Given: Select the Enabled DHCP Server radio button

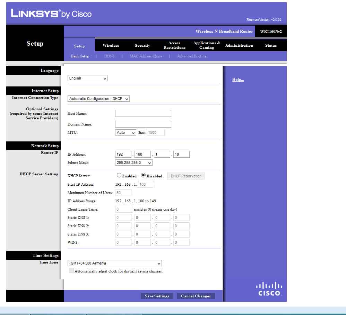Looking at the screenshot, I should point(119,175).
